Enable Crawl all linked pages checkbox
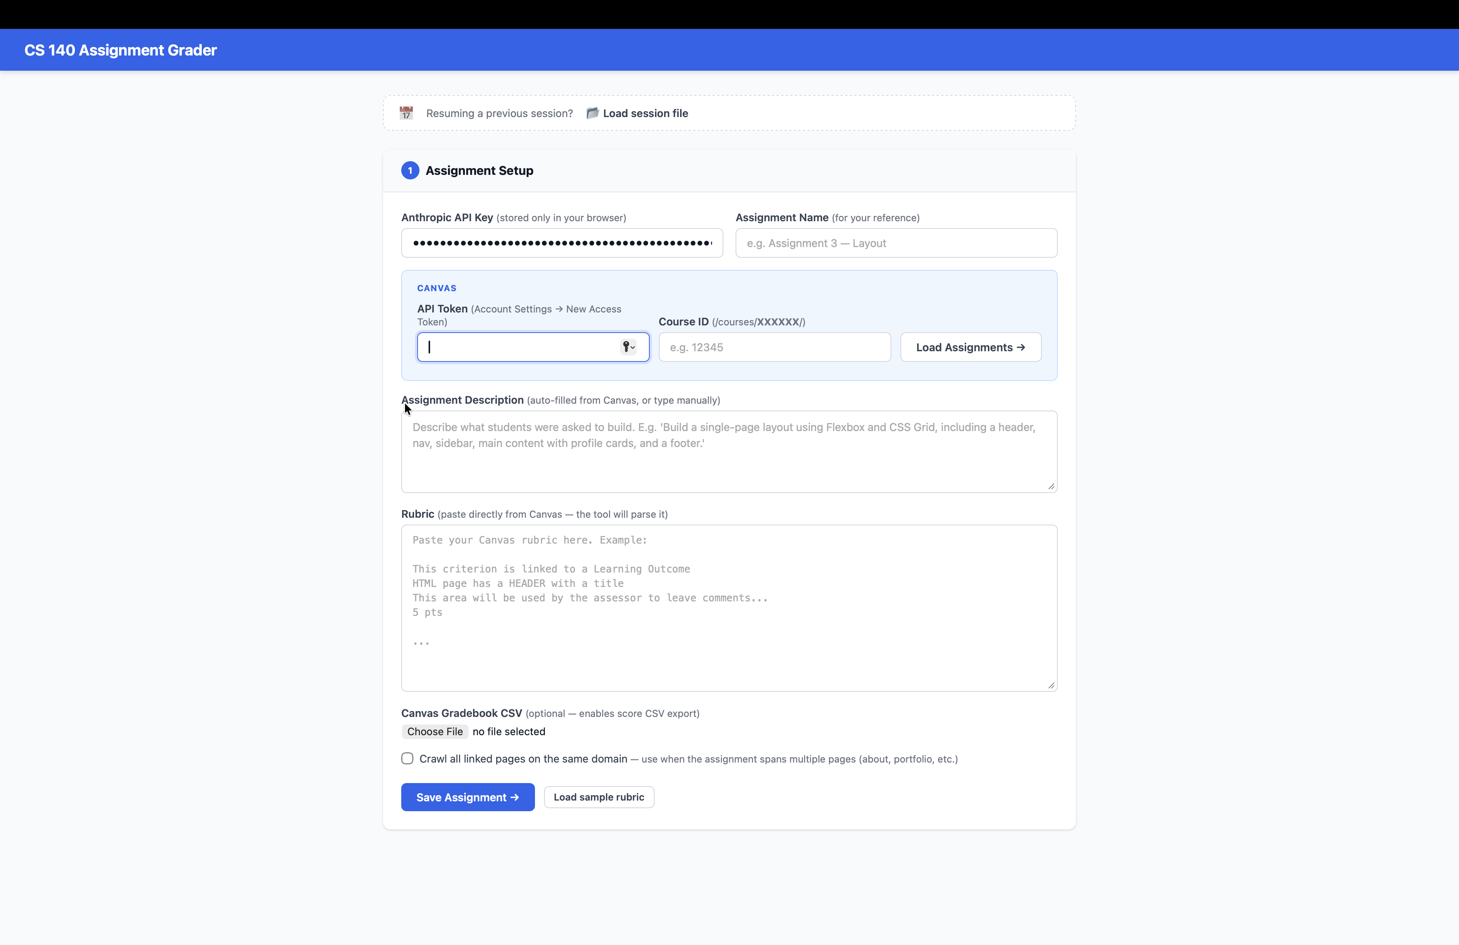This screenshot has height=945, width=1459. [407, 759]
